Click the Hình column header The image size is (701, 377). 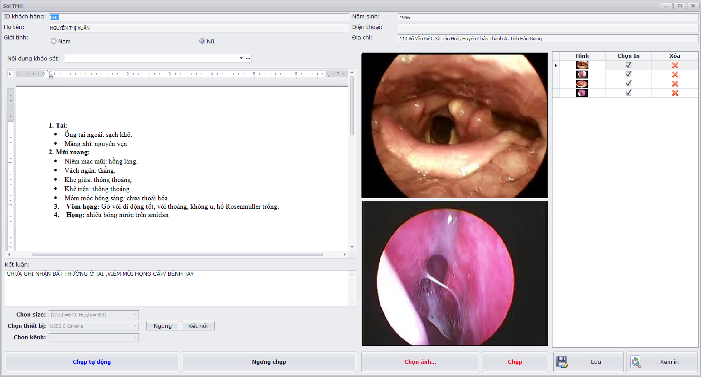click(x=582, y=56)
